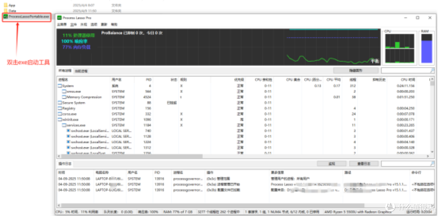Click the icon of svchost.exe with PID 1224
The width and height of the screenshot is (438, 216).
(x=69, y=142)
